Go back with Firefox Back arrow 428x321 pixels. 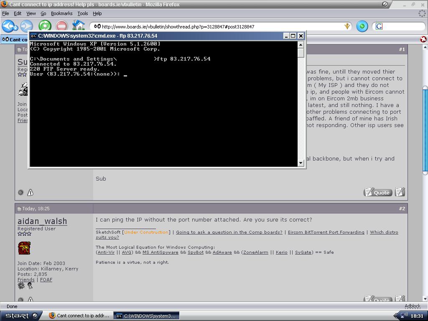point(9,26)
